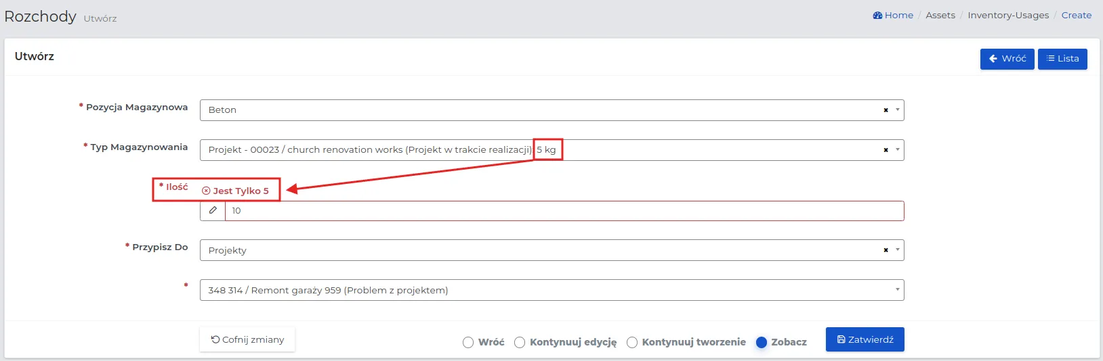Click the Home dashboard icon in breadcrumb

tap(877, 15)
